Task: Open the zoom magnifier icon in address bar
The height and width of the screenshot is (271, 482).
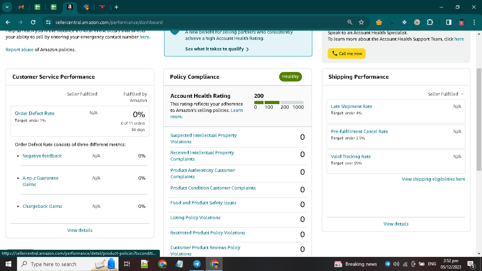Action: pos(350,22)
